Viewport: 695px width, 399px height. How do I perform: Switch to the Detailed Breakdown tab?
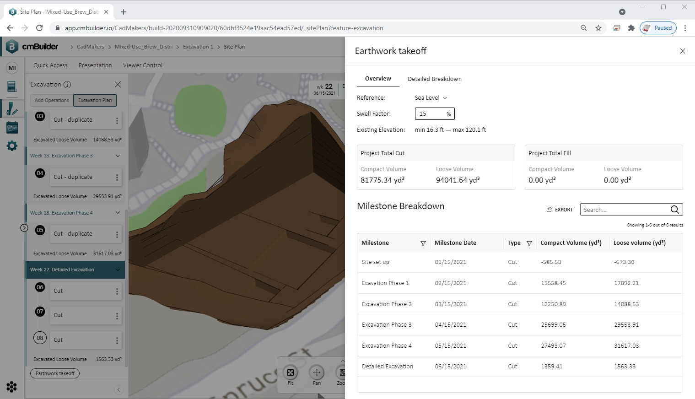[x=434, y=79]
